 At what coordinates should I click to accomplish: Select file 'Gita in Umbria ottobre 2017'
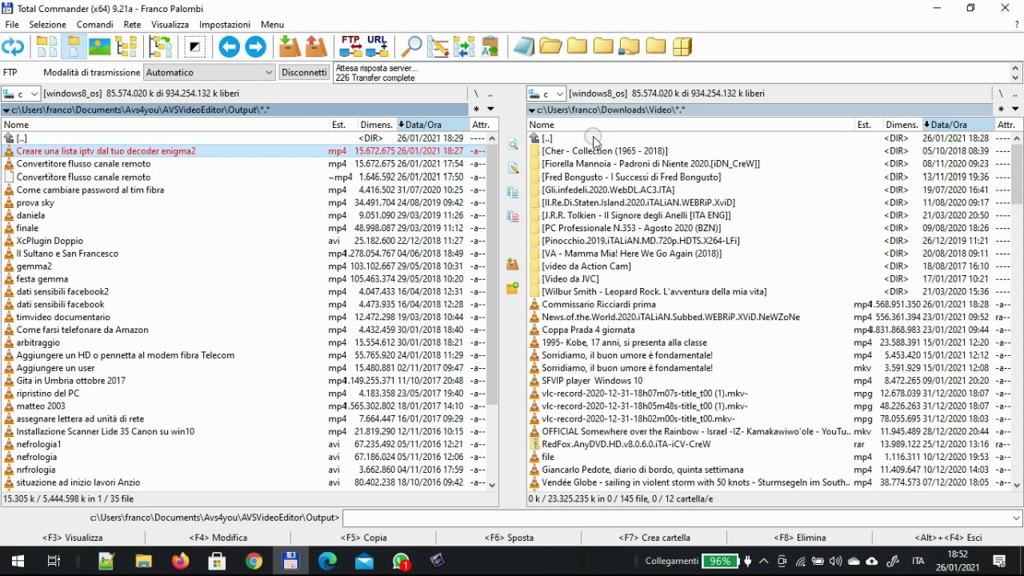point(70,381)
